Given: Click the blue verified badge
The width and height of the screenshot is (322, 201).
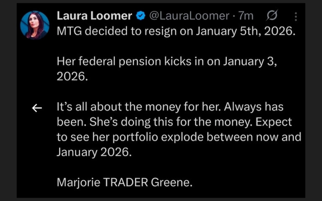Looking at the screenshot, I should [x=141, y=16].
